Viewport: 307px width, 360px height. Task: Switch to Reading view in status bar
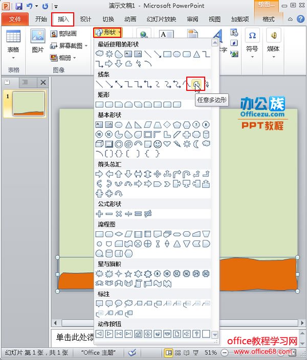tap(186, 352)
